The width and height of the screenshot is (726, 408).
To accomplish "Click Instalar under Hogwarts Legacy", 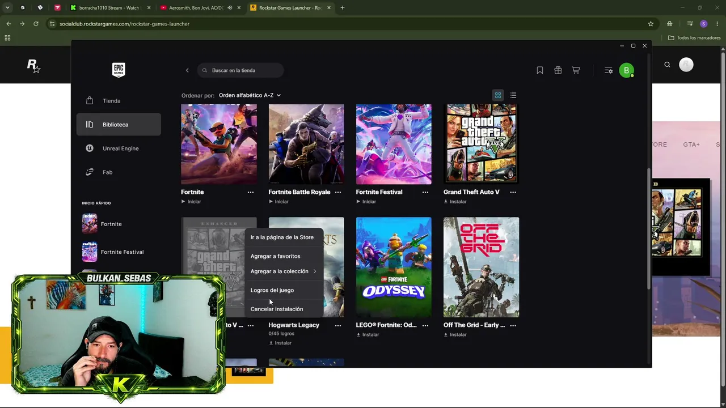I will coord(280,343).
